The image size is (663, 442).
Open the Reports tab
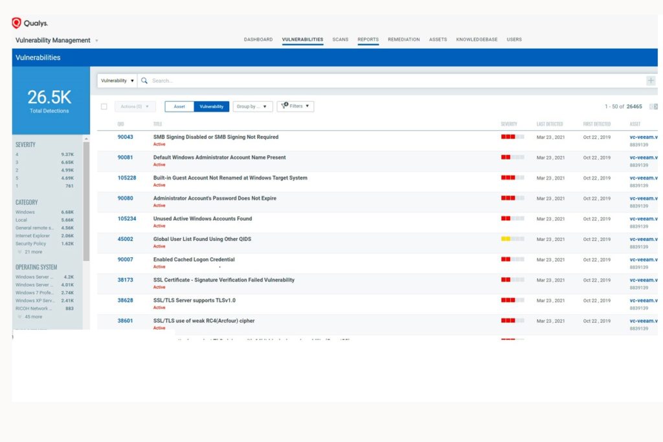(x=368, y=40)
